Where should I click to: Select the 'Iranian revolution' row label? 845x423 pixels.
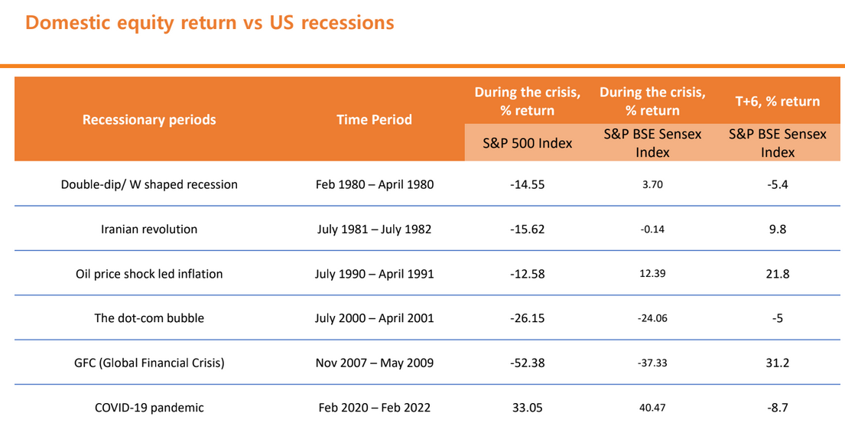(149, 229)
